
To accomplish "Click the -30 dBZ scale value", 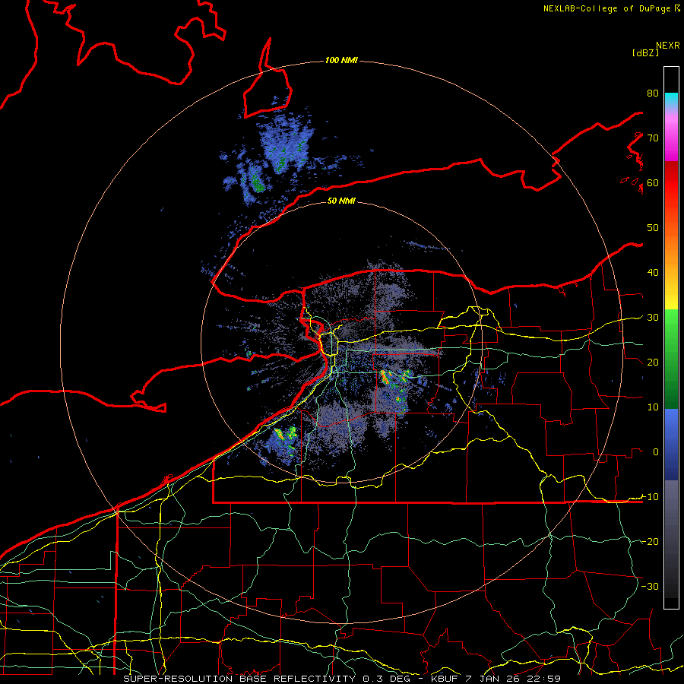I will pos(650,586).
